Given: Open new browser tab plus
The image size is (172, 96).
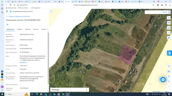Looking at the screenshot, I should (146, 2).
